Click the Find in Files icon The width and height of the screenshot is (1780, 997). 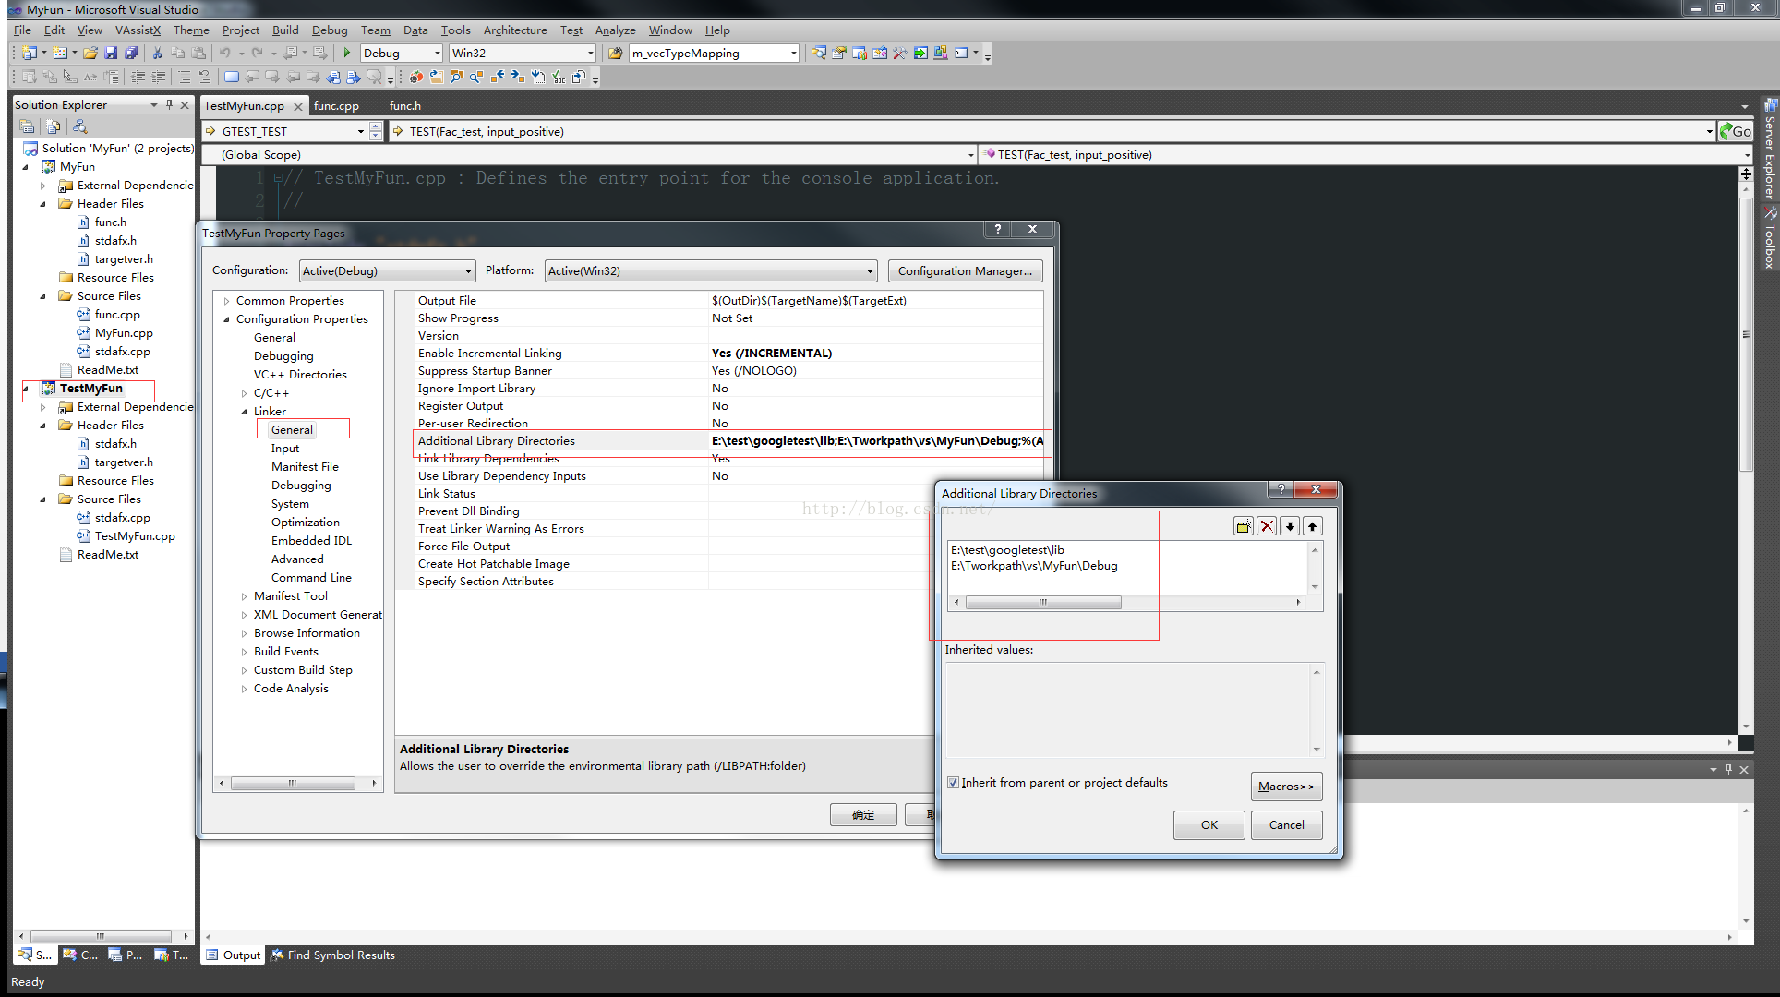pyautogui.click(x=615, y=53)
